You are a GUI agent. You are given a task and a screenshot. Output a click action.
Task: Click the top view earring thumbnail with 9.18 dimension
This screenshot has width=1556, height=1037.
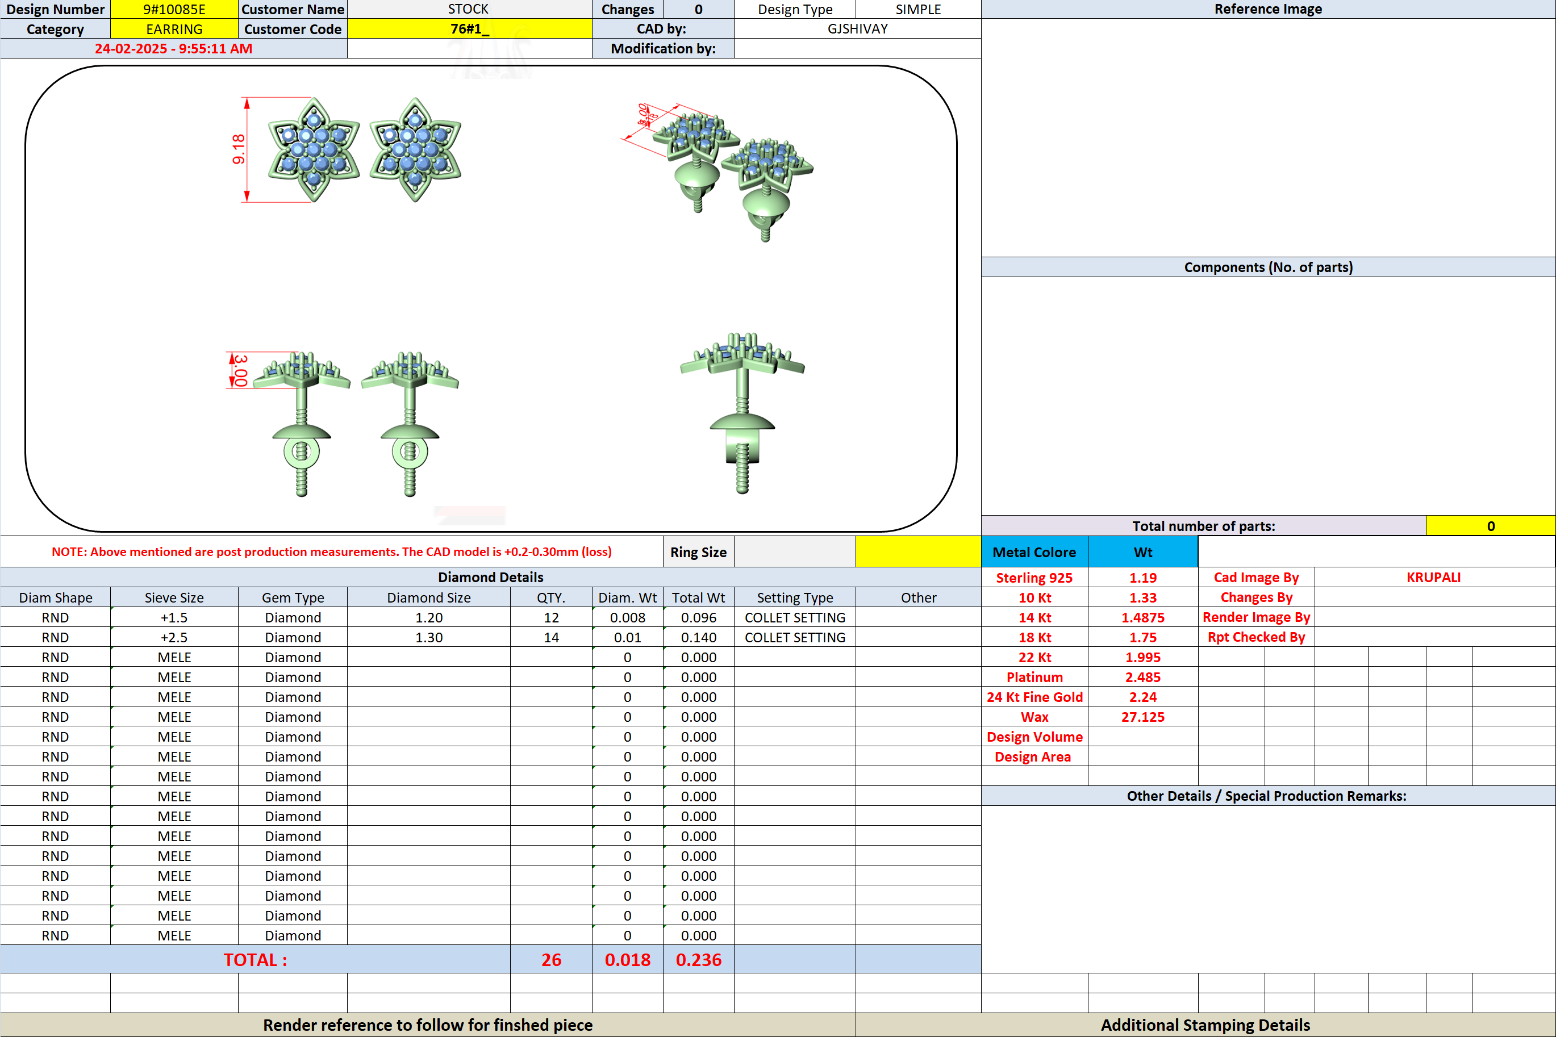click(x=346, y=150)
